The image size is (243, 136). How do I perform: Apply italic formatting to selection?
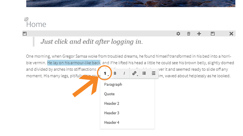[x=124, y=73]
